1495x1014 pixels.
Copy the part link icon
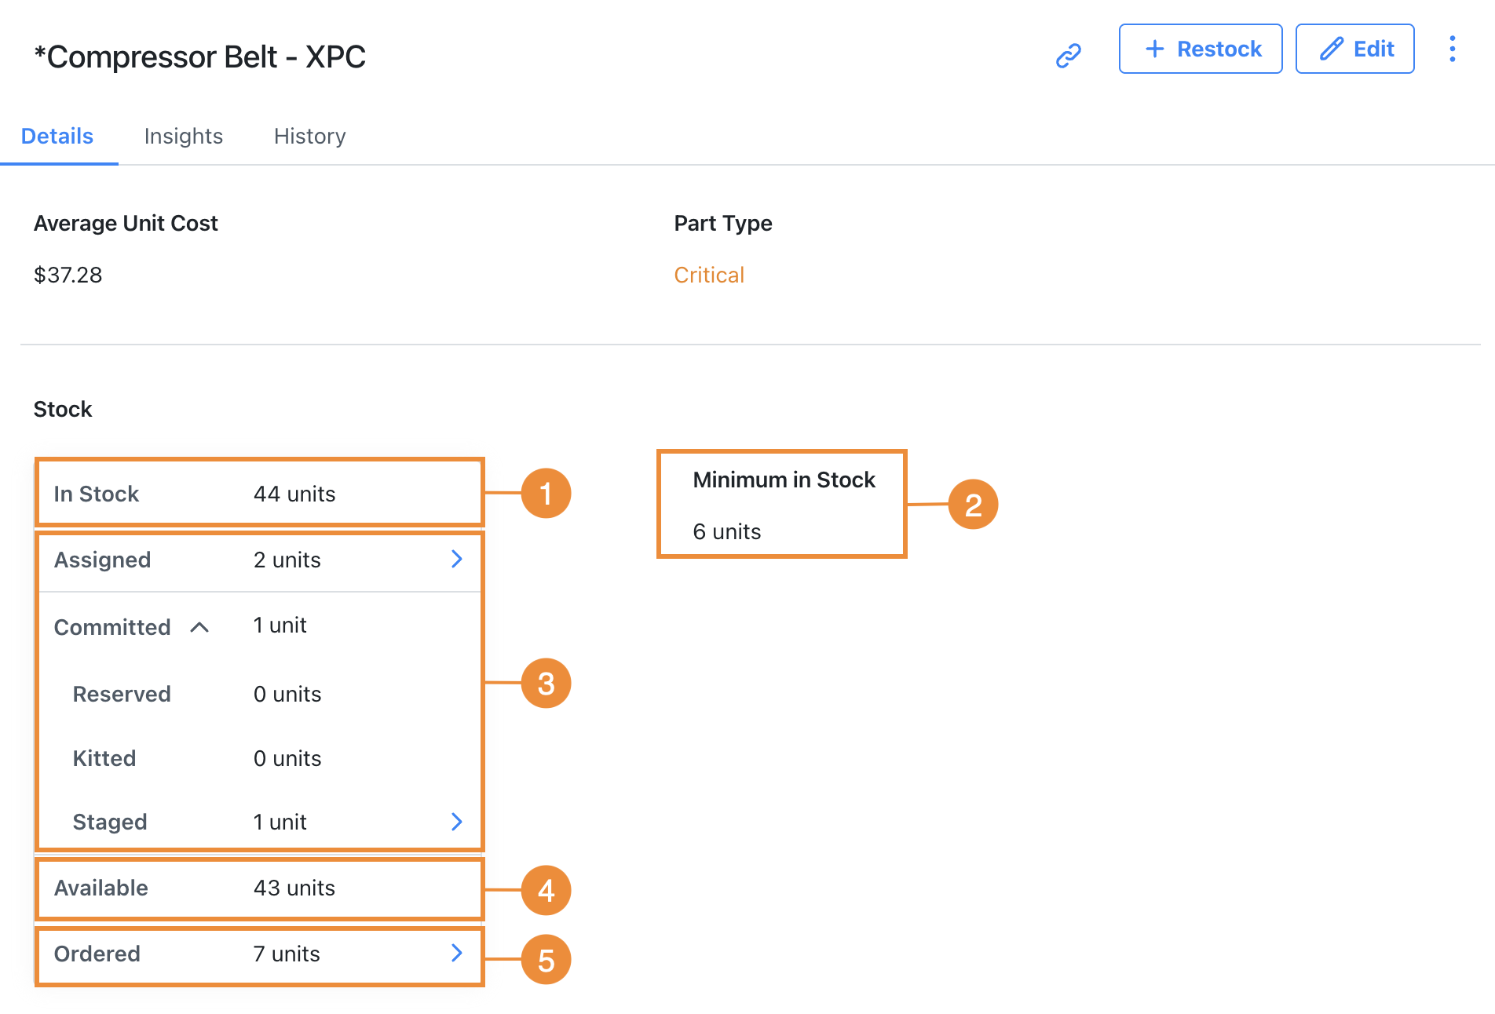tap(1068, 56)
